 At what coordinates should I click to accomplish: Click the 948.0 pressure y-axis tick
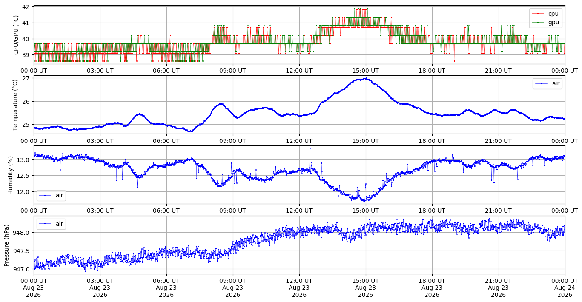pos(21,233)
